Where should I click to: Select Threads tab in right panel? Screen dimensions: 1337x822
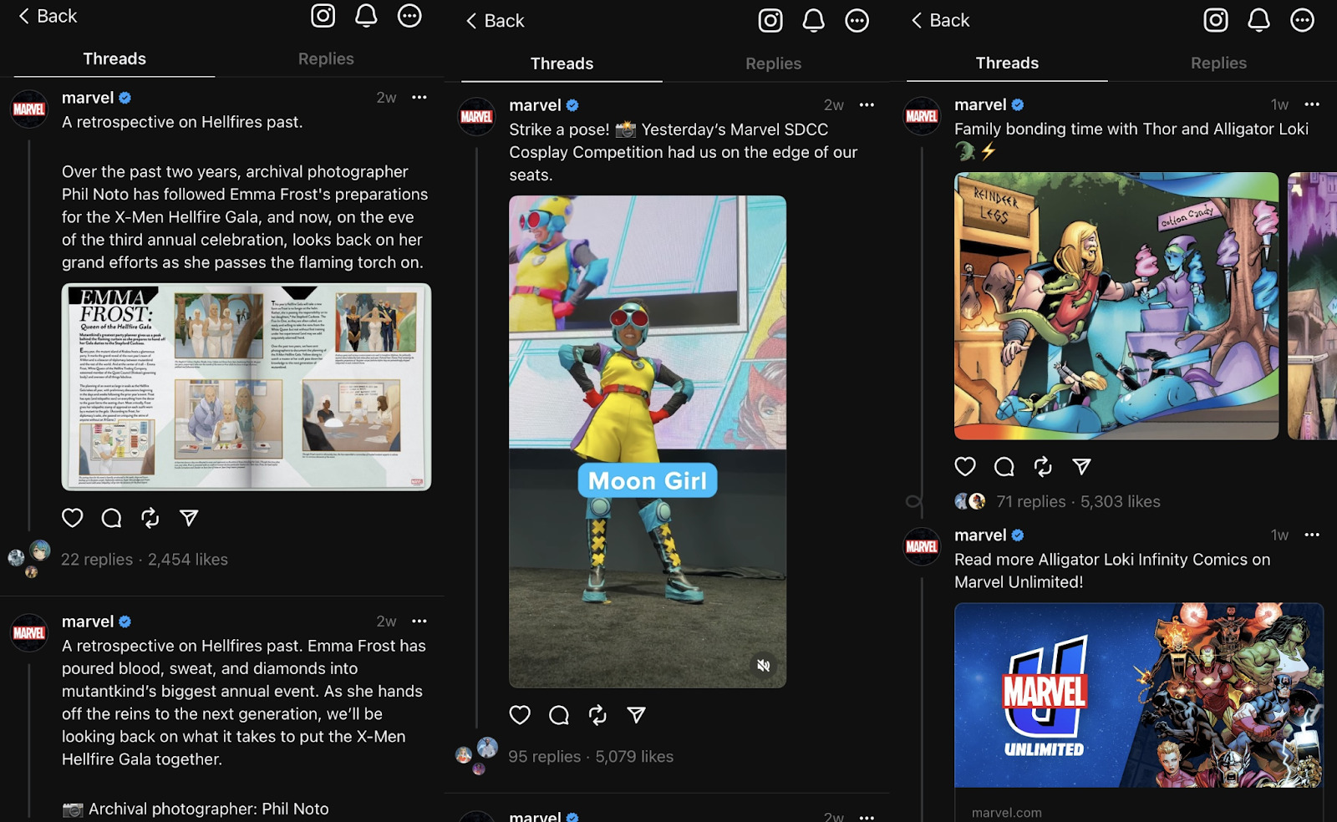(x=1007, y=63)
